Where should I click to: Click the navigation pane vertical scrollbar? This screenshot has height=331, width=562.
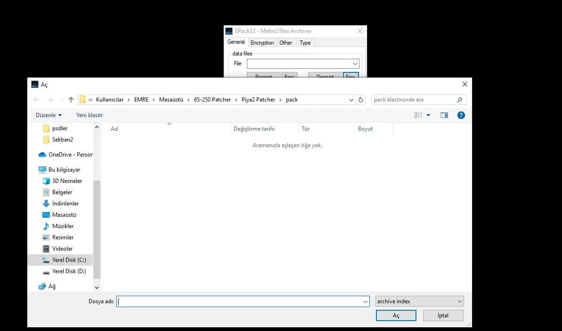pyautogui.click(x=97, y=226)
